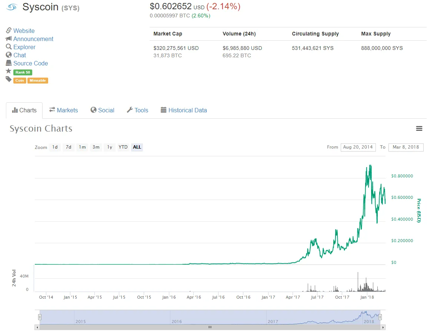Click the star icon next to Rank 50
Image resolution: width=427 pixels, height=333 pixels.
(x=9, y=71)
